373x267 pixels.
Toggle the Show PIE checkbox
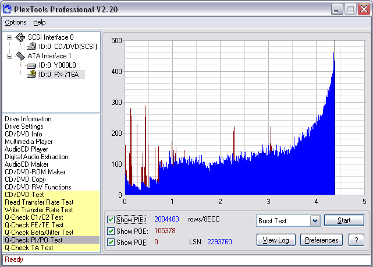[111, 219]
